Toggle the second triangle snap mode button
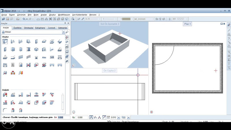Screen dimensions: 231x130 pyautogui.click(x=95, y=117)
